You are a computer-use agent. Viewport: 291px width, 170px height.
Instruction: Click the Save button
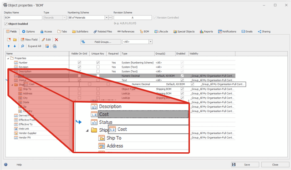tap(245, 165)
